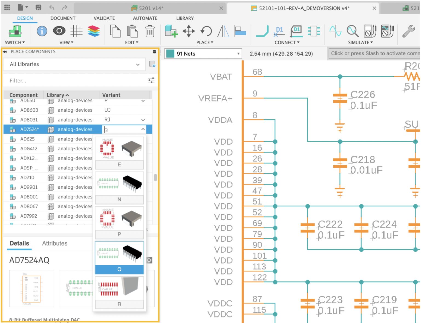Select the Mirror tool
Viewport: 421px width, 323px height.
[223, 31]
